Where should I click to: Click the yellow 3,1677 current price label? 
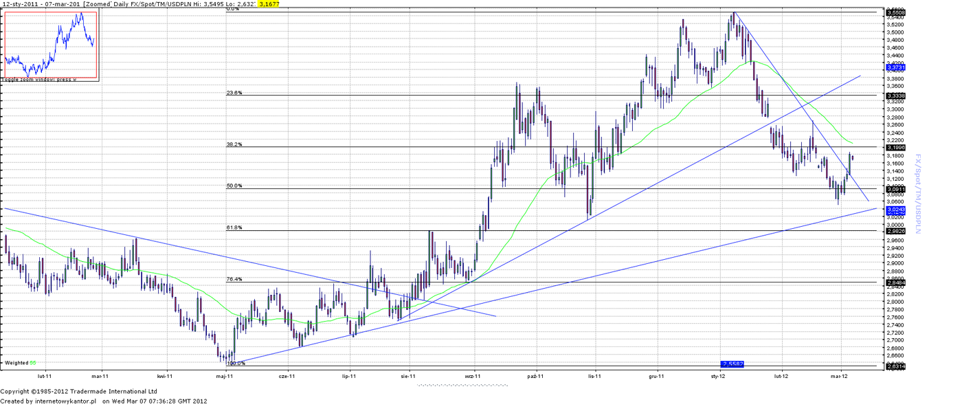[269, 4]
